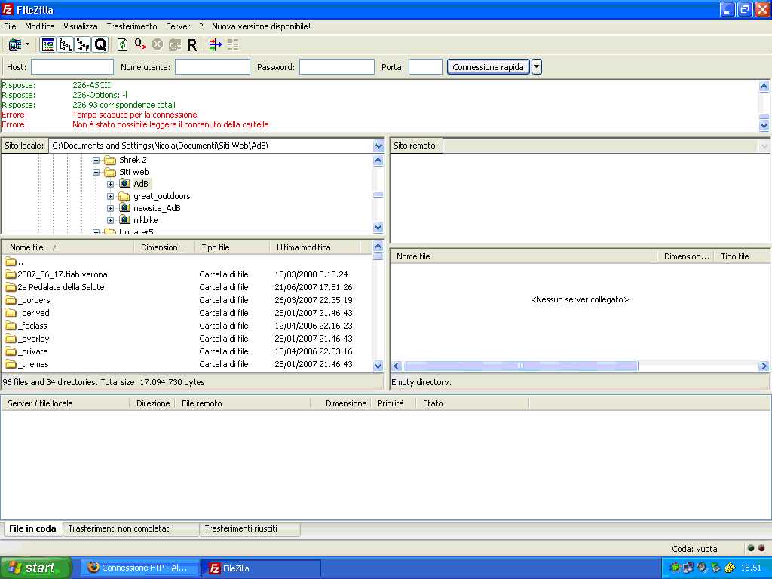This screenshot has height=579, width=772.
Task: Toggle the message log display icon
Action: pos(47,44)
